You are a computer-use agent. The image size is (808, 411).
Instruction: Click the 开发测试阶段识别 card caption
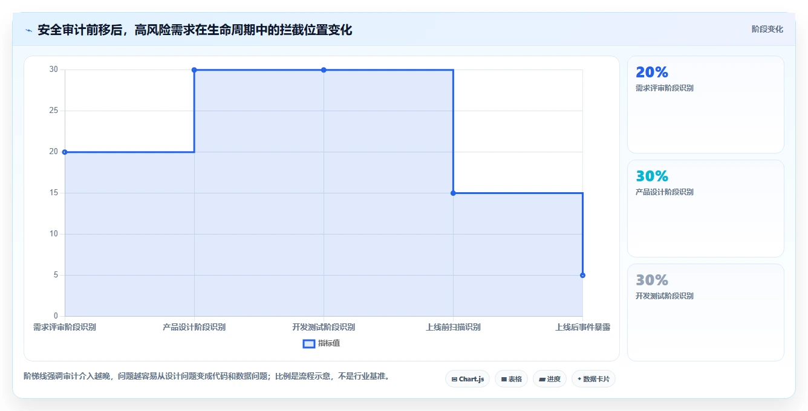(665, 296)
